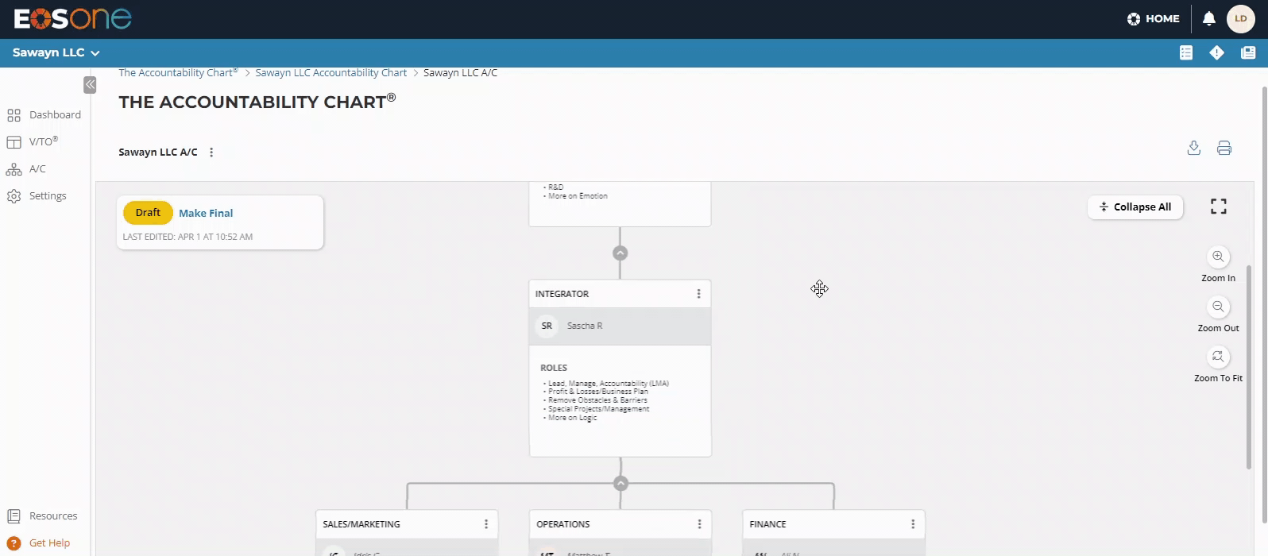Image resolution: width=1268 pixels, height=556 pixels.
Task: Click the V/TO layout icon
Action: [14, 142]
